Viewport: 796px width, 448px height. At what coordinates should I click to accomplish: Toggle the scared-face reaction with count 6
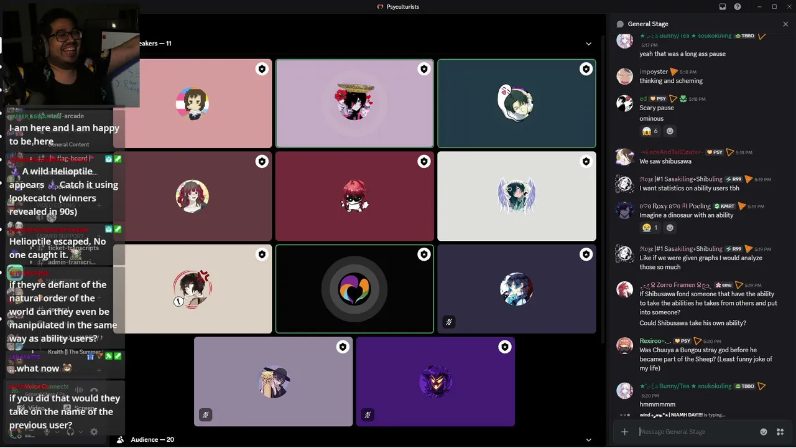point(650,131)
